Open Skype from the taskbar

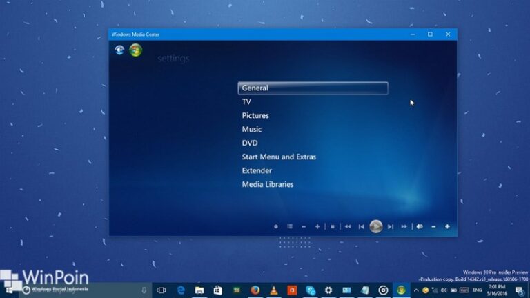(x=311, y=290)
